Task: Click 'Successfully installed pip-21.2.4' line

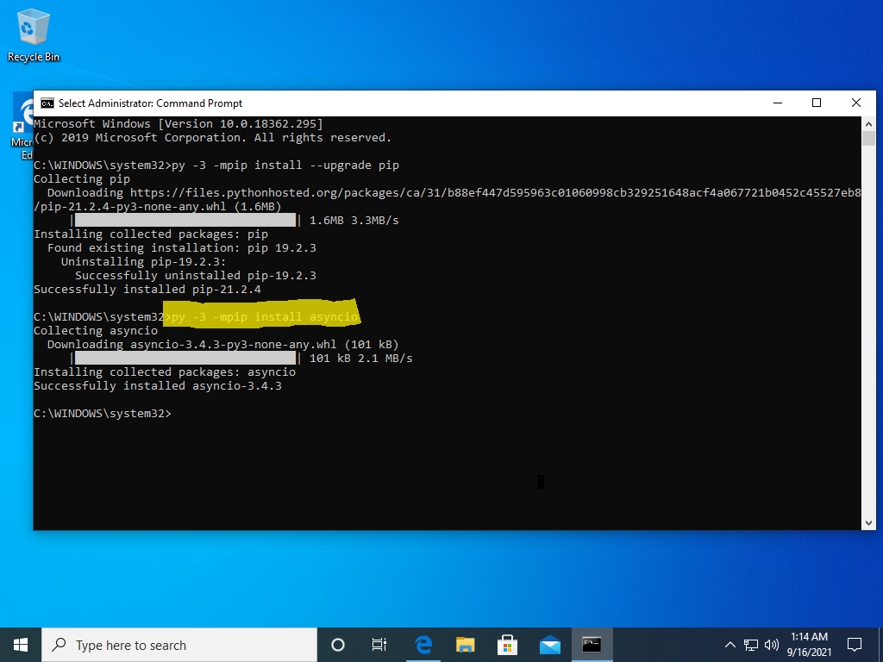Action: (147, 290)
